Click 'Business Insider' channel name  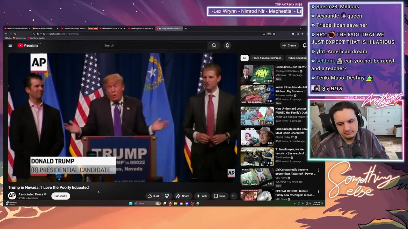(284, 95)
